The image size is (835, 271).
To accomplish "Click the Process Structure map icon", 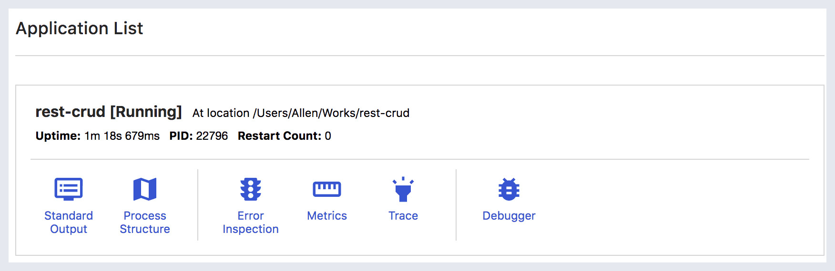I will [145, 189].
